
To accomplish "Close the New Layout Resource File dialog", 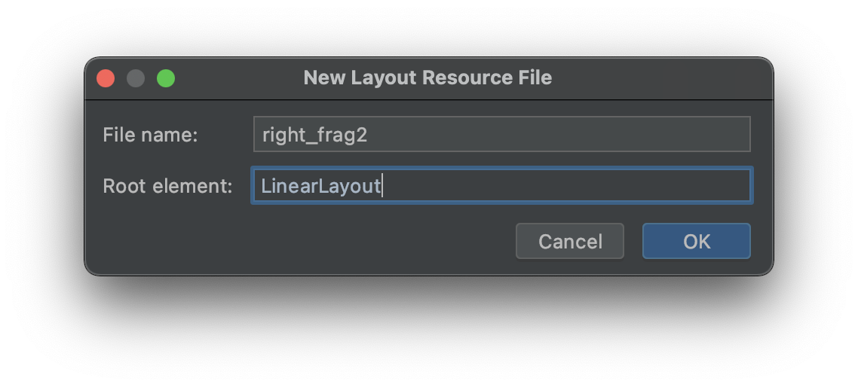I will coord(106,78).
